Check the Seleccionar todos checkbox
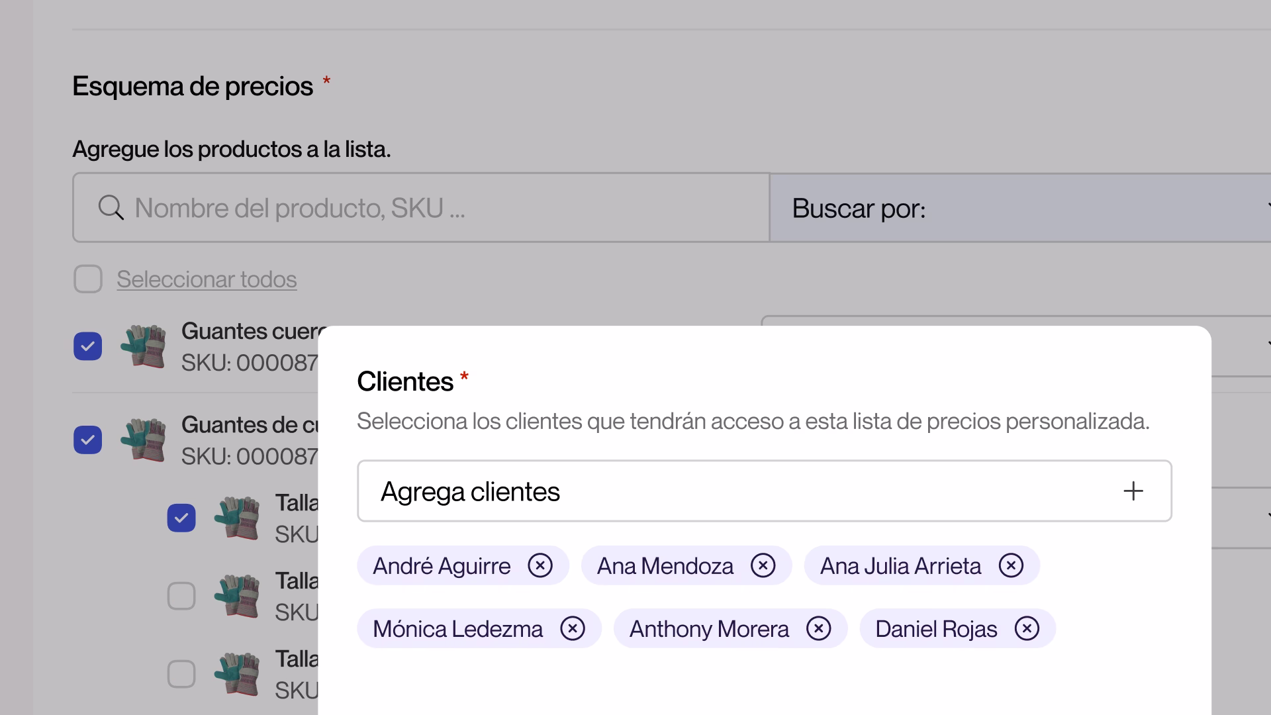This screenshot has width=1271, height=715. pos(88,279)
